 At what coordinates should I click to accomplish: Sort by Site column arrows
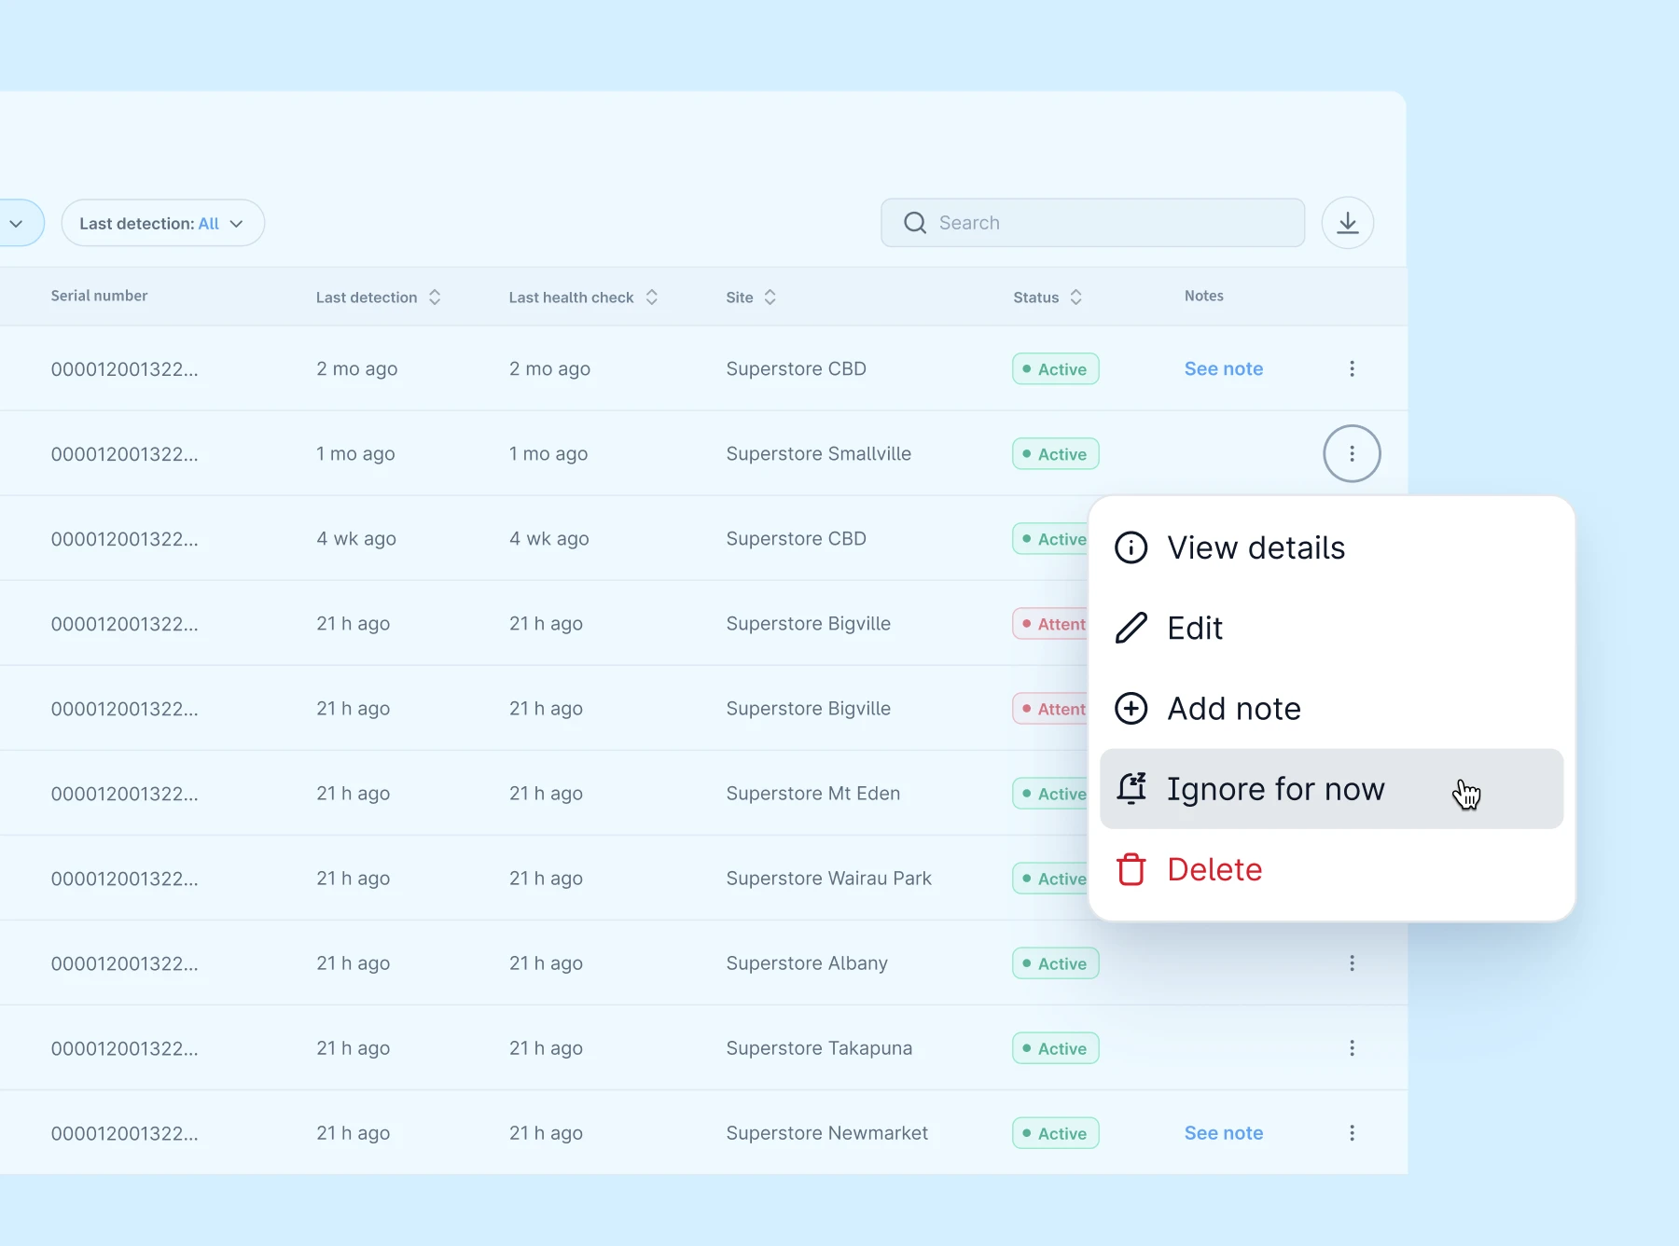(770, 297)
